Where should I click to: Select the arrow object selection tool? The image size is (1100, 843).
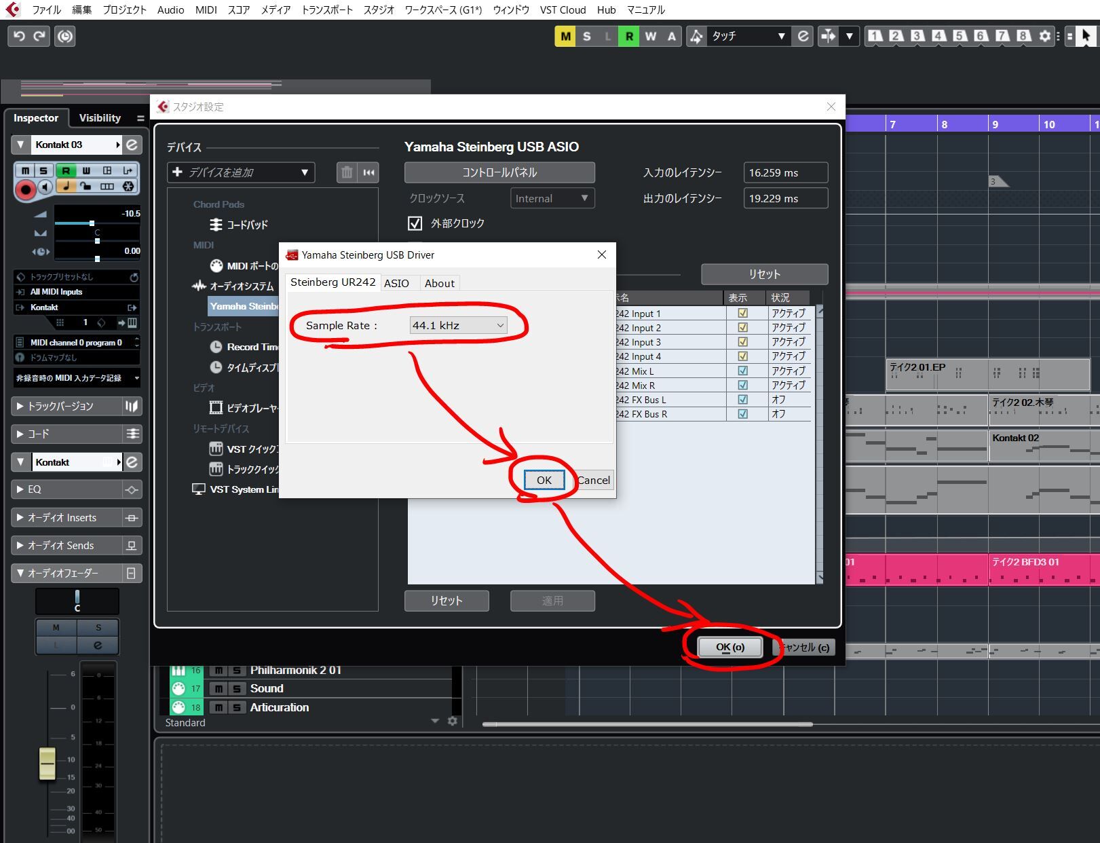click(x=1086, y=36)
